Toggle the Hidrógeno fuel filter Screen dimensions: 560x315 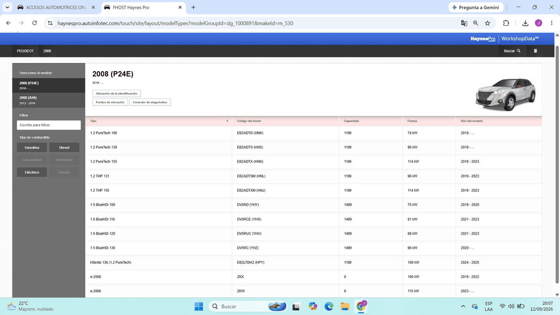pos(65,160)
